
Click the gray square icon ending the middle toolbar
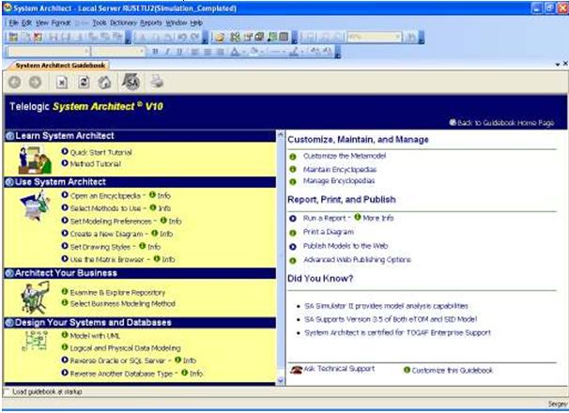coord(284,37)
